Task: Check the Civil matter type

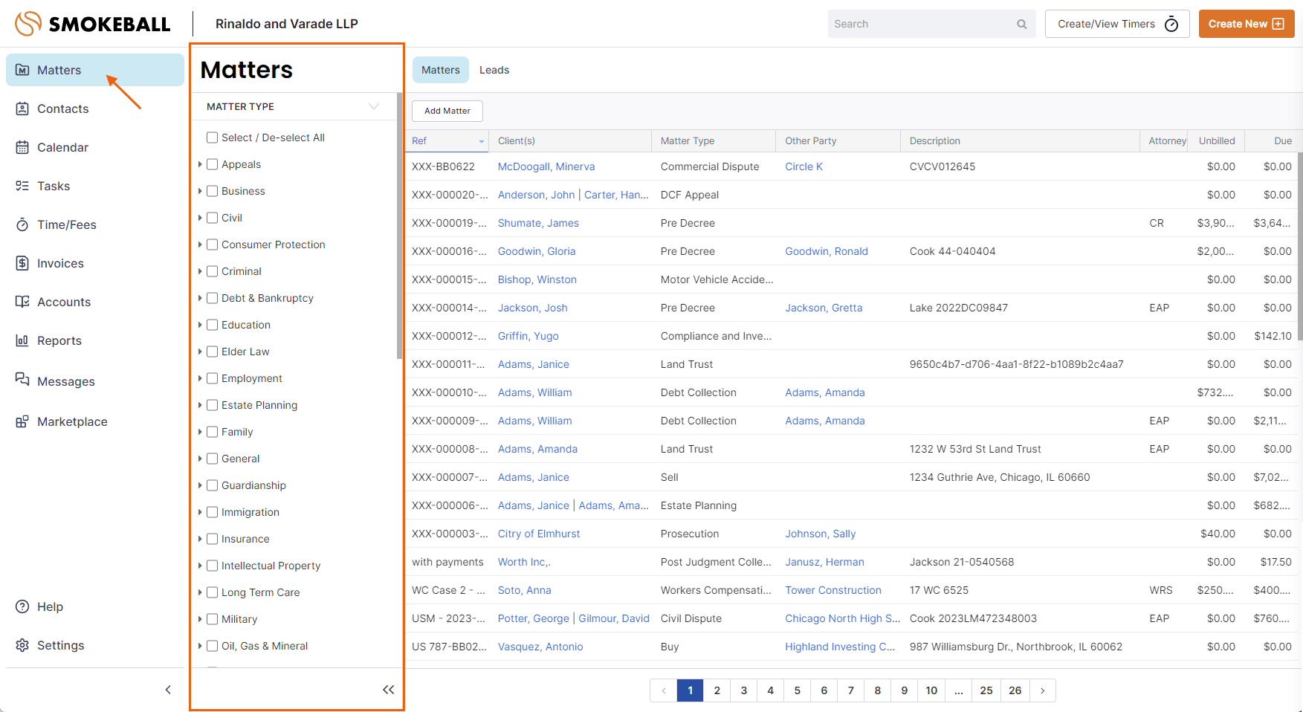Action: (213, 218)
